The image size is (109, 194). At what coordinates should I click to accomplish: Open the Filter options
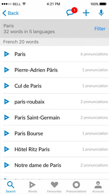[100, 29]
